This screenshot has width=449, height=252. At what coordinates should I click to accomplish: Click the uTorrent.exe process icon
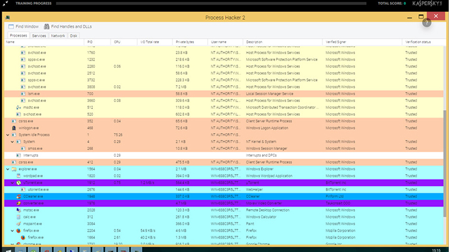click(19, 182)
